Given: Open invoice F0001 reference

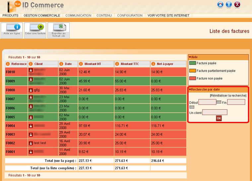Looking at the screenshot, I should pyautogui.click(x=11, y=152).
